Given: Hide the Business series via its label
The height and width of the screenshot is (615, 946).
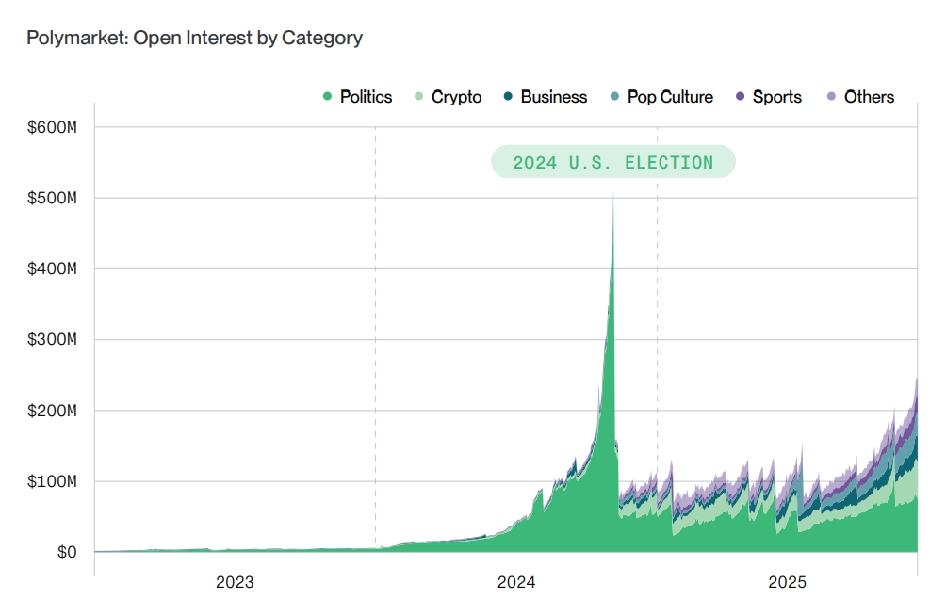Looking at the screenshot, I should 553,97.
